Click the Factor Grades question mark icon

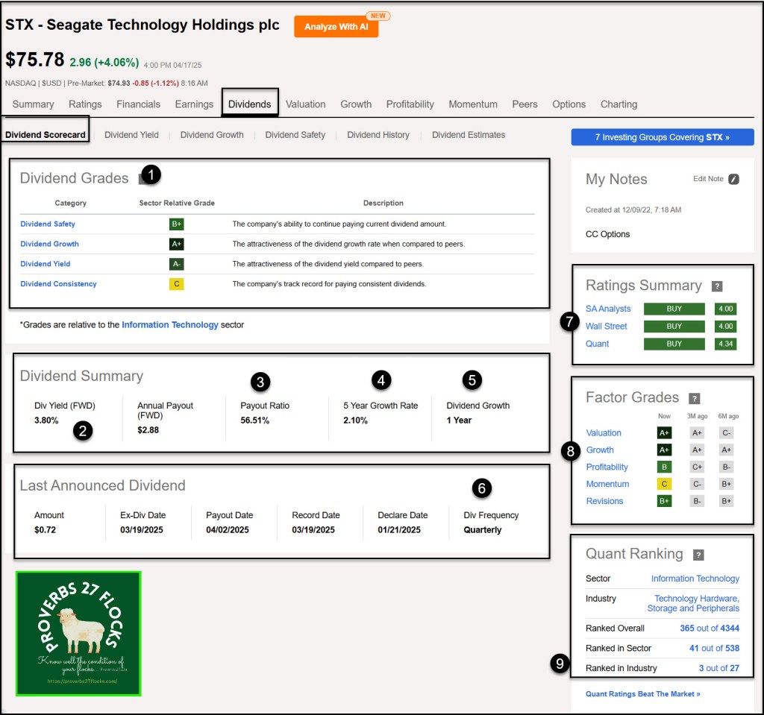[695, 398]
